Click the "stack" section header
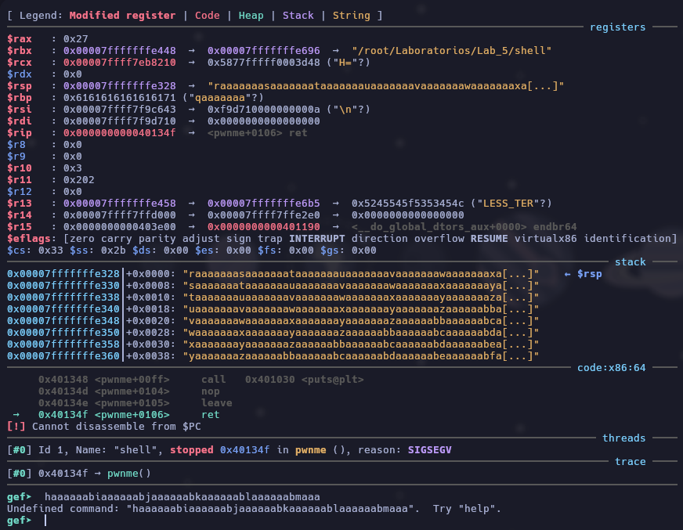This screenshot has width=683, height=530. [630, 262]
